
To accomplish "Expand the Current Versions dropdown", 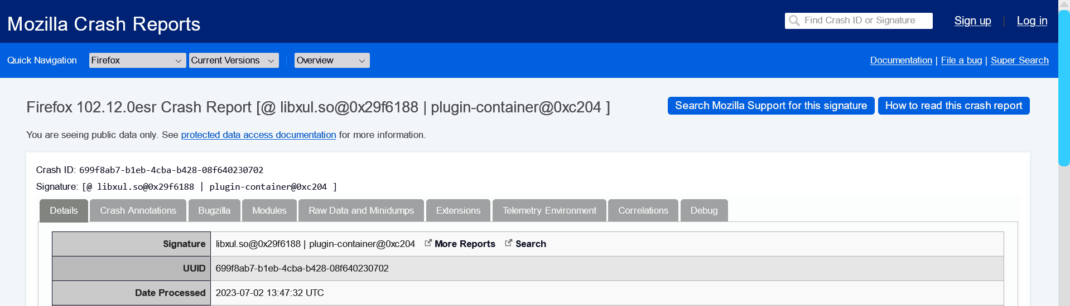I will (234, 60).
